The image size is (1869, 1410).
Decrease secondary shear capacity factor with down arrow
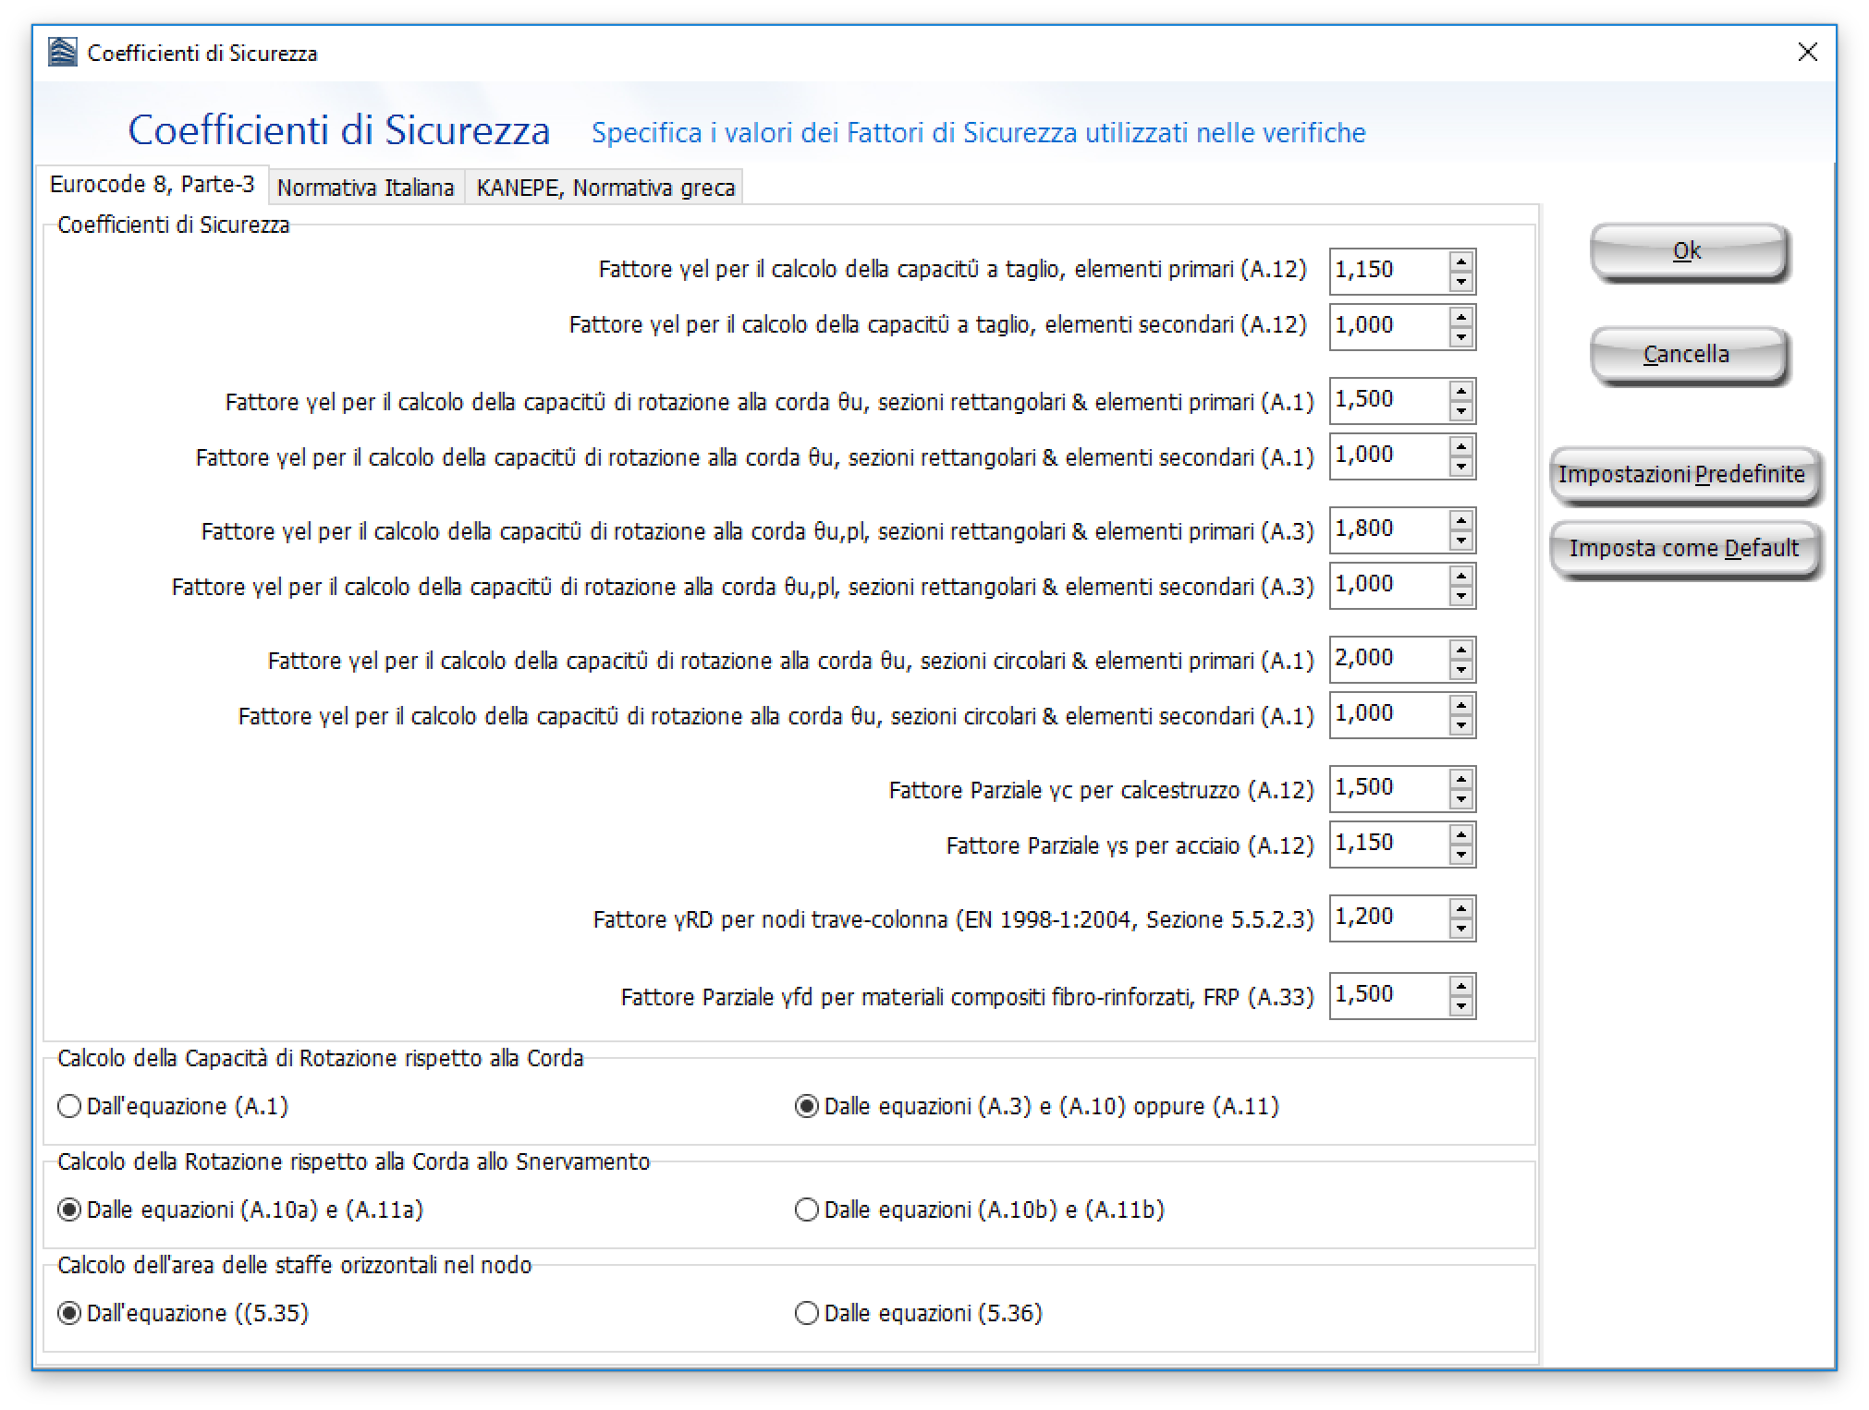coord(1460,337)
